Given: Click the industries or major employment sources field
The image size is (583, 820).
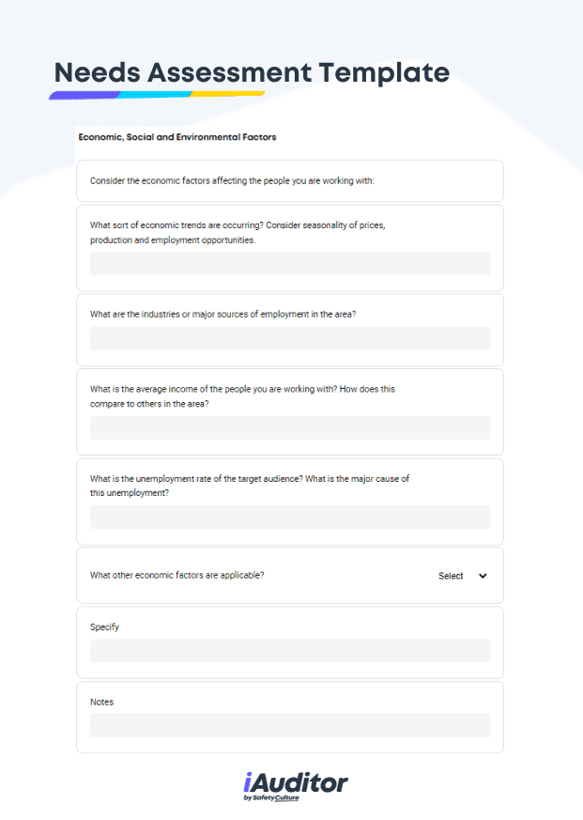Looking at the screenshot, I should click(290, 338).
